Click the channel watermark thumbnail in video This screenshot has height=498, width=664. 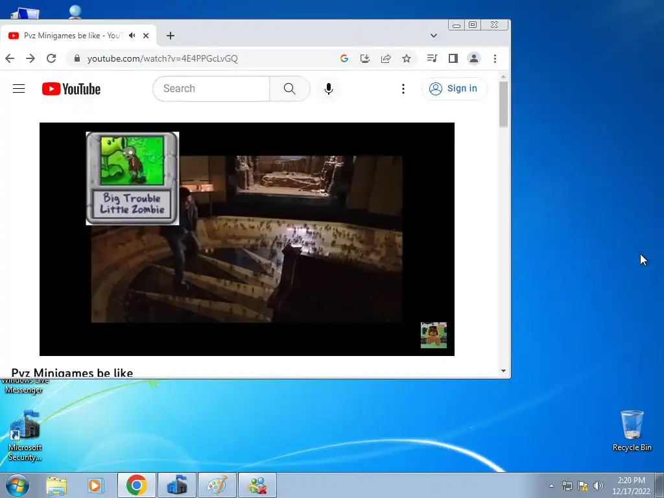pyautogui.click(x=434, y=335)
